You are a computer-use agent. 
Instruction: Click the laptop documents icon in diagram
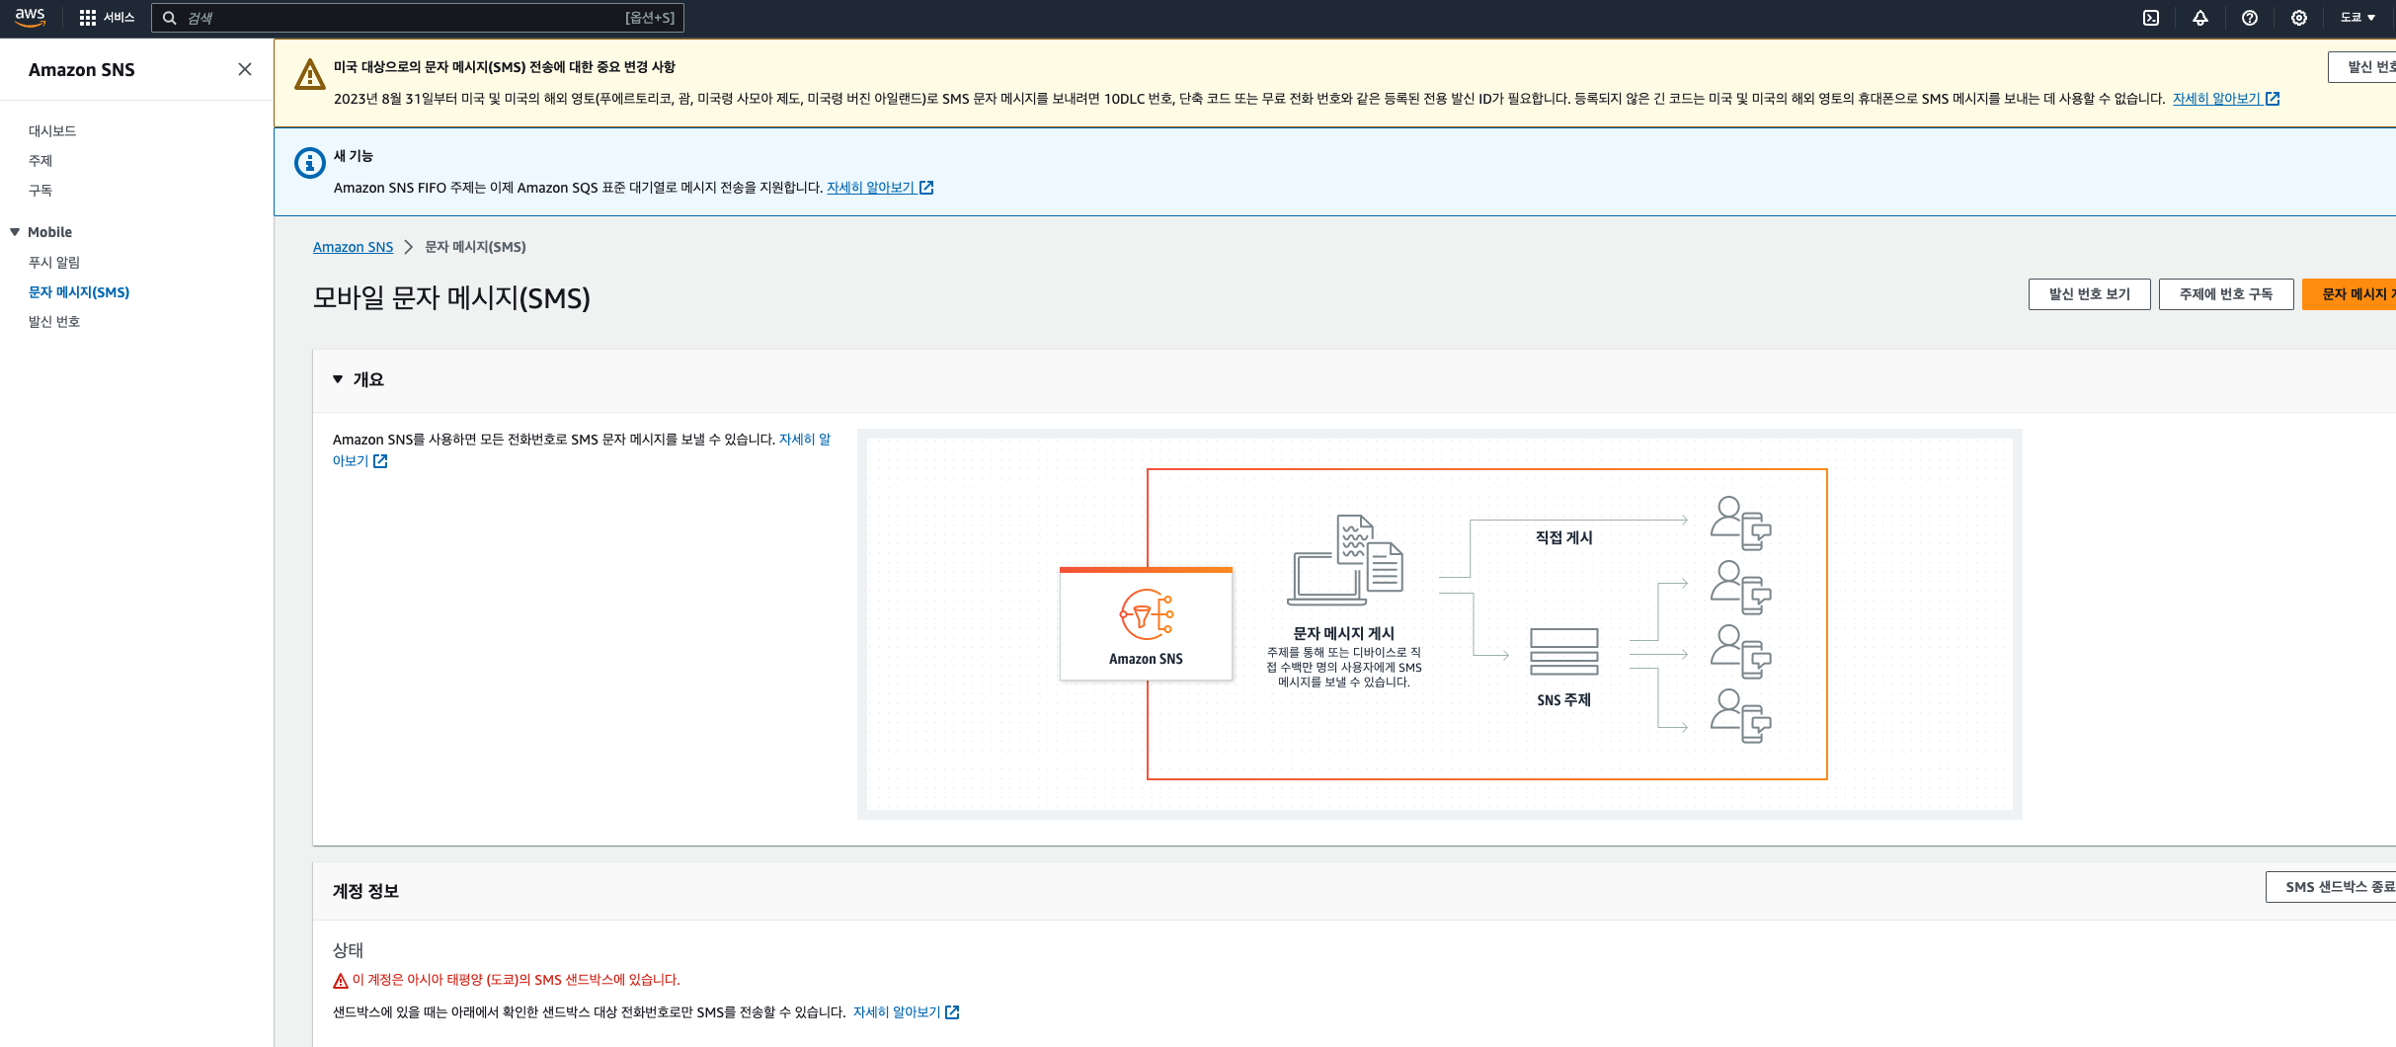[1345, 560]
